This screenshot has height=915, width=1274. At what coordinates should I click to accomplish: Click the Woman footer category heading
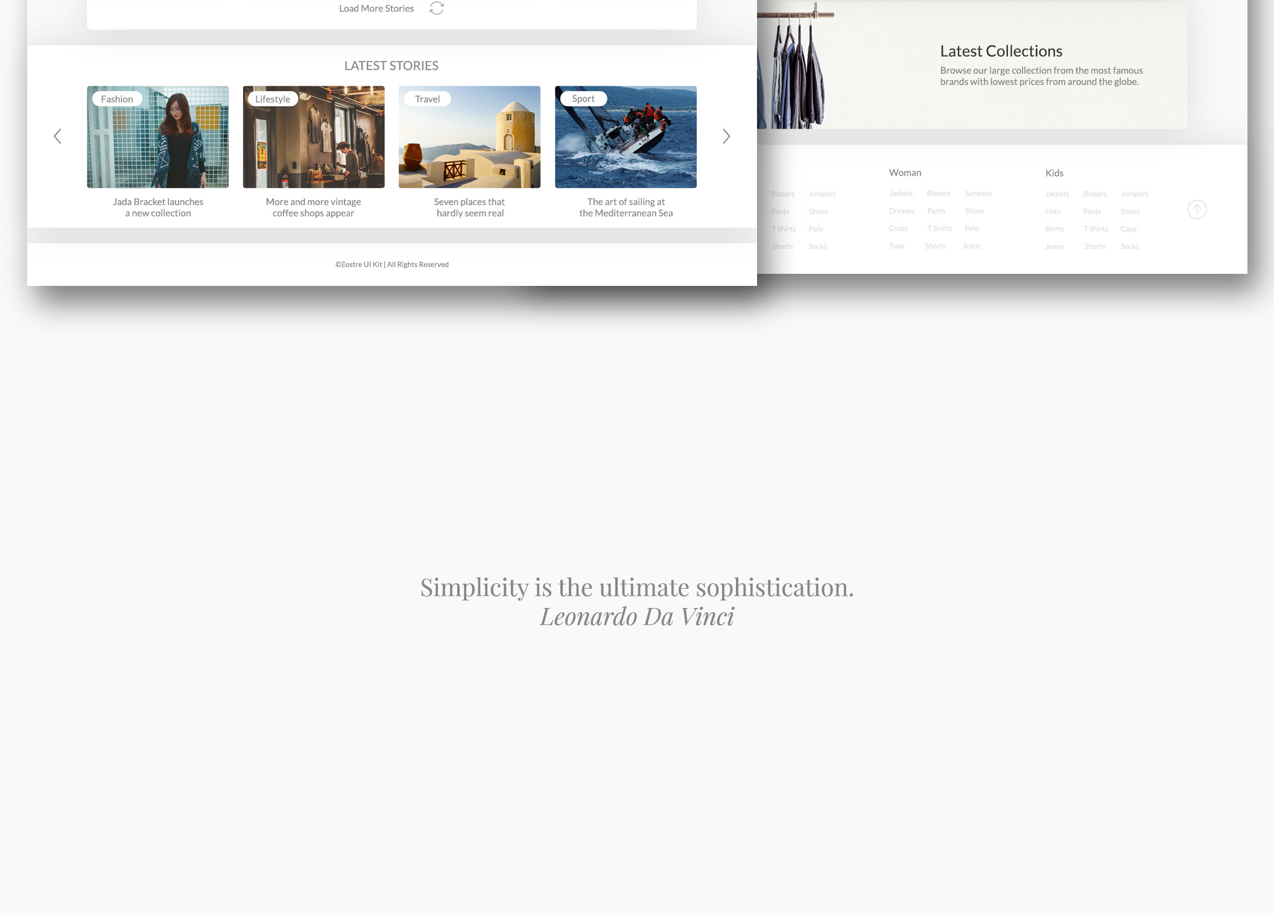[905, 173]
